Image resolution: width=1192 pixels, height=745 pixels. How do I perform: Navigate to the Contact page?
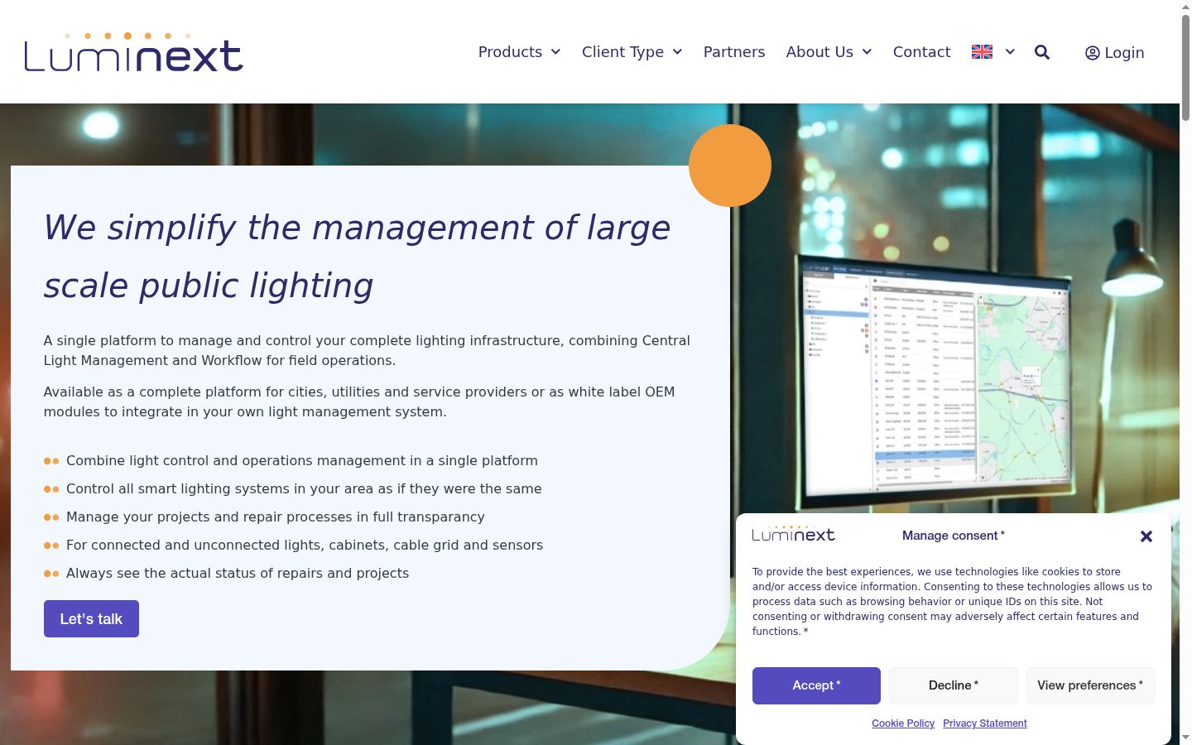tap(921, 52)
